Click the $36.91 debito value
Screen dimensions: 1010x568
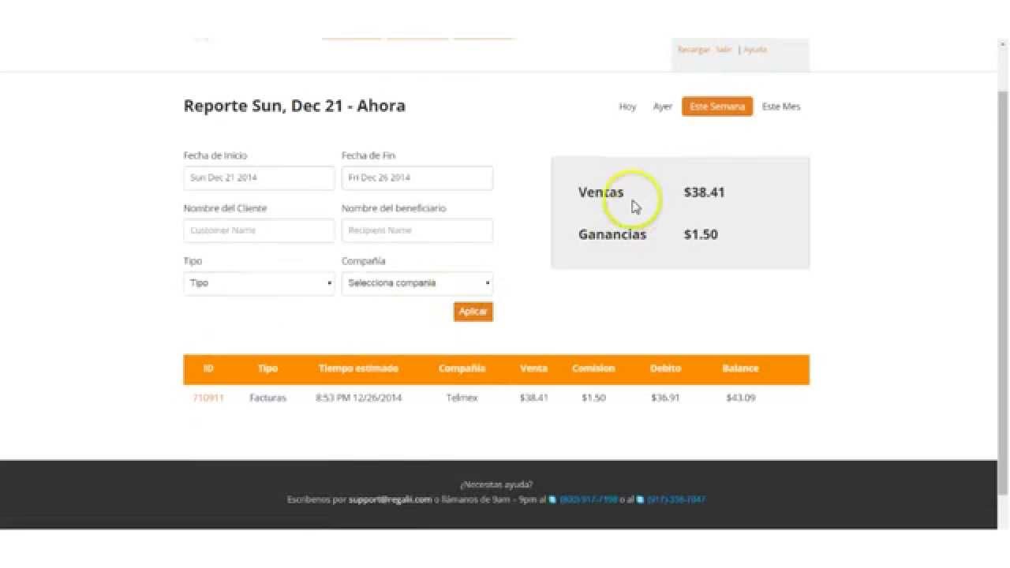pyautogui.click(x=665, y=398)
